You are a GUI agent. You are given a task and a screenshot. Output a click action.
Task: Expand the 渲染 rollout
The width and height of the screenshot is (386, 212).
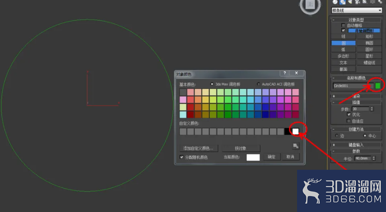[356, 96]
